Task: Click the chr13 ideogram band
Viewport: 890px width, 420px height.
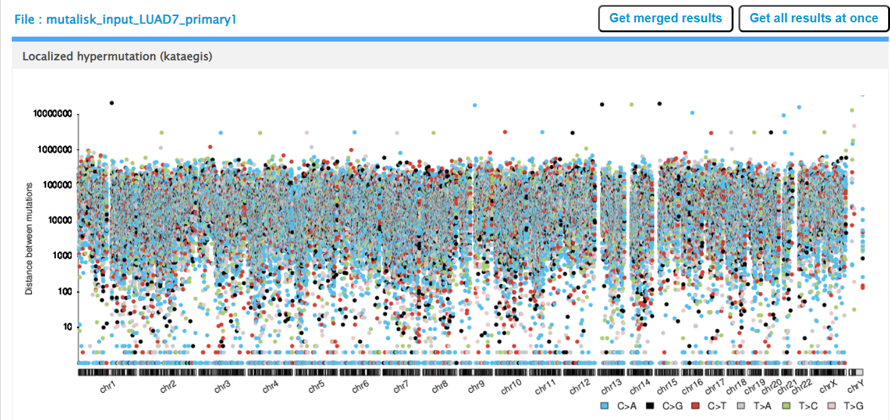Action: pos(611,372)
